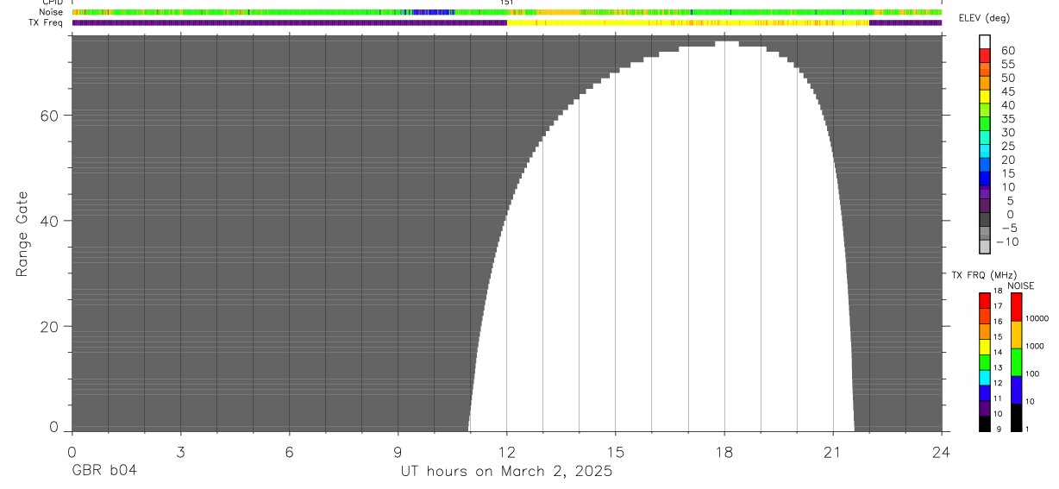
Task: Click the 'GBR b04' radar beam label
Action: click(104, 471)
